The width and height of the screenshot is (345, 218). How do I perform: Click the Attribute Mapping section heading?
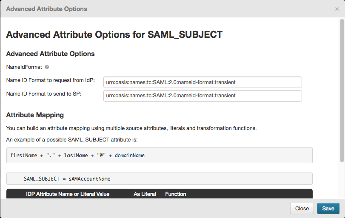(35, 115)
